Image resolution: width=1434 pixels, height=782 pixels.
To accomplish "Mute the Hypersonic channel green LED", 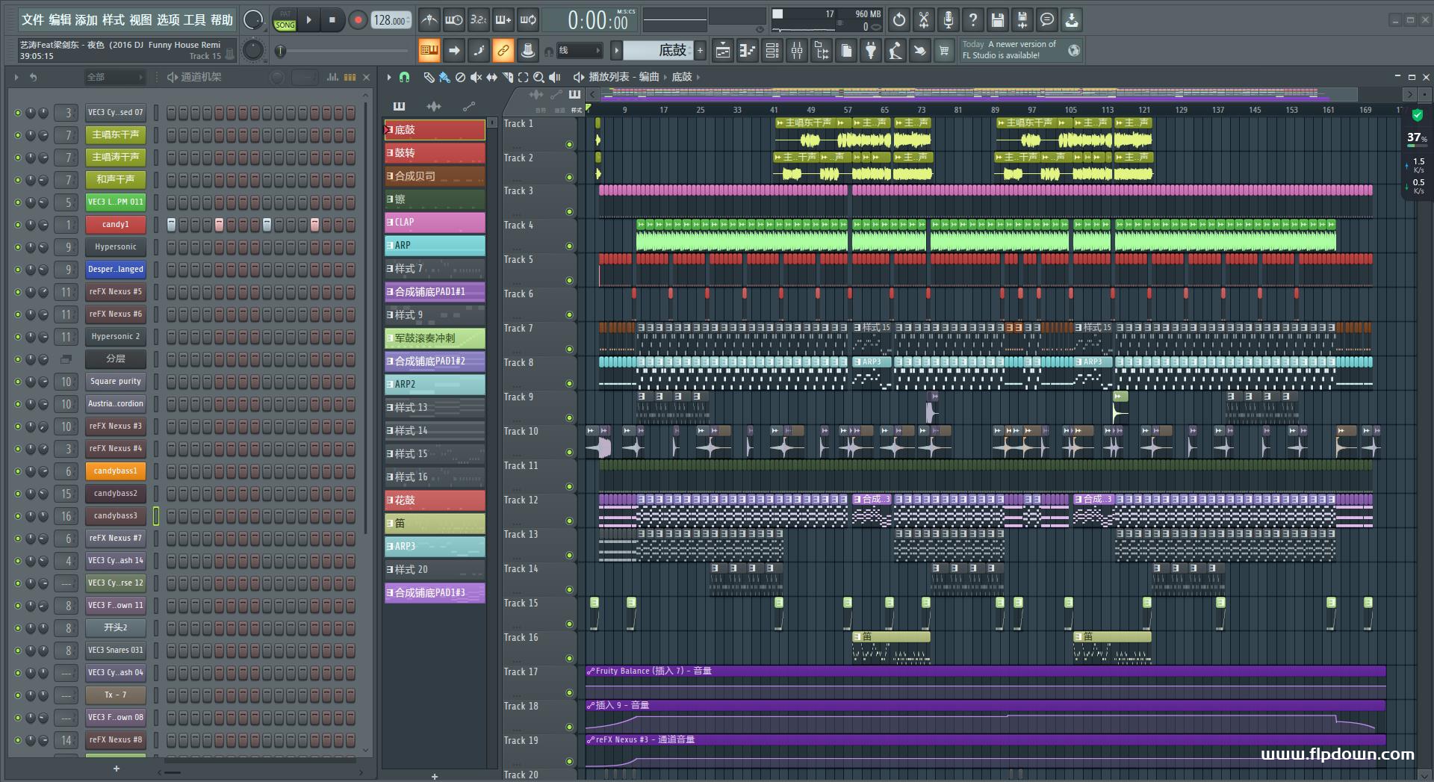I will point(18,247).
